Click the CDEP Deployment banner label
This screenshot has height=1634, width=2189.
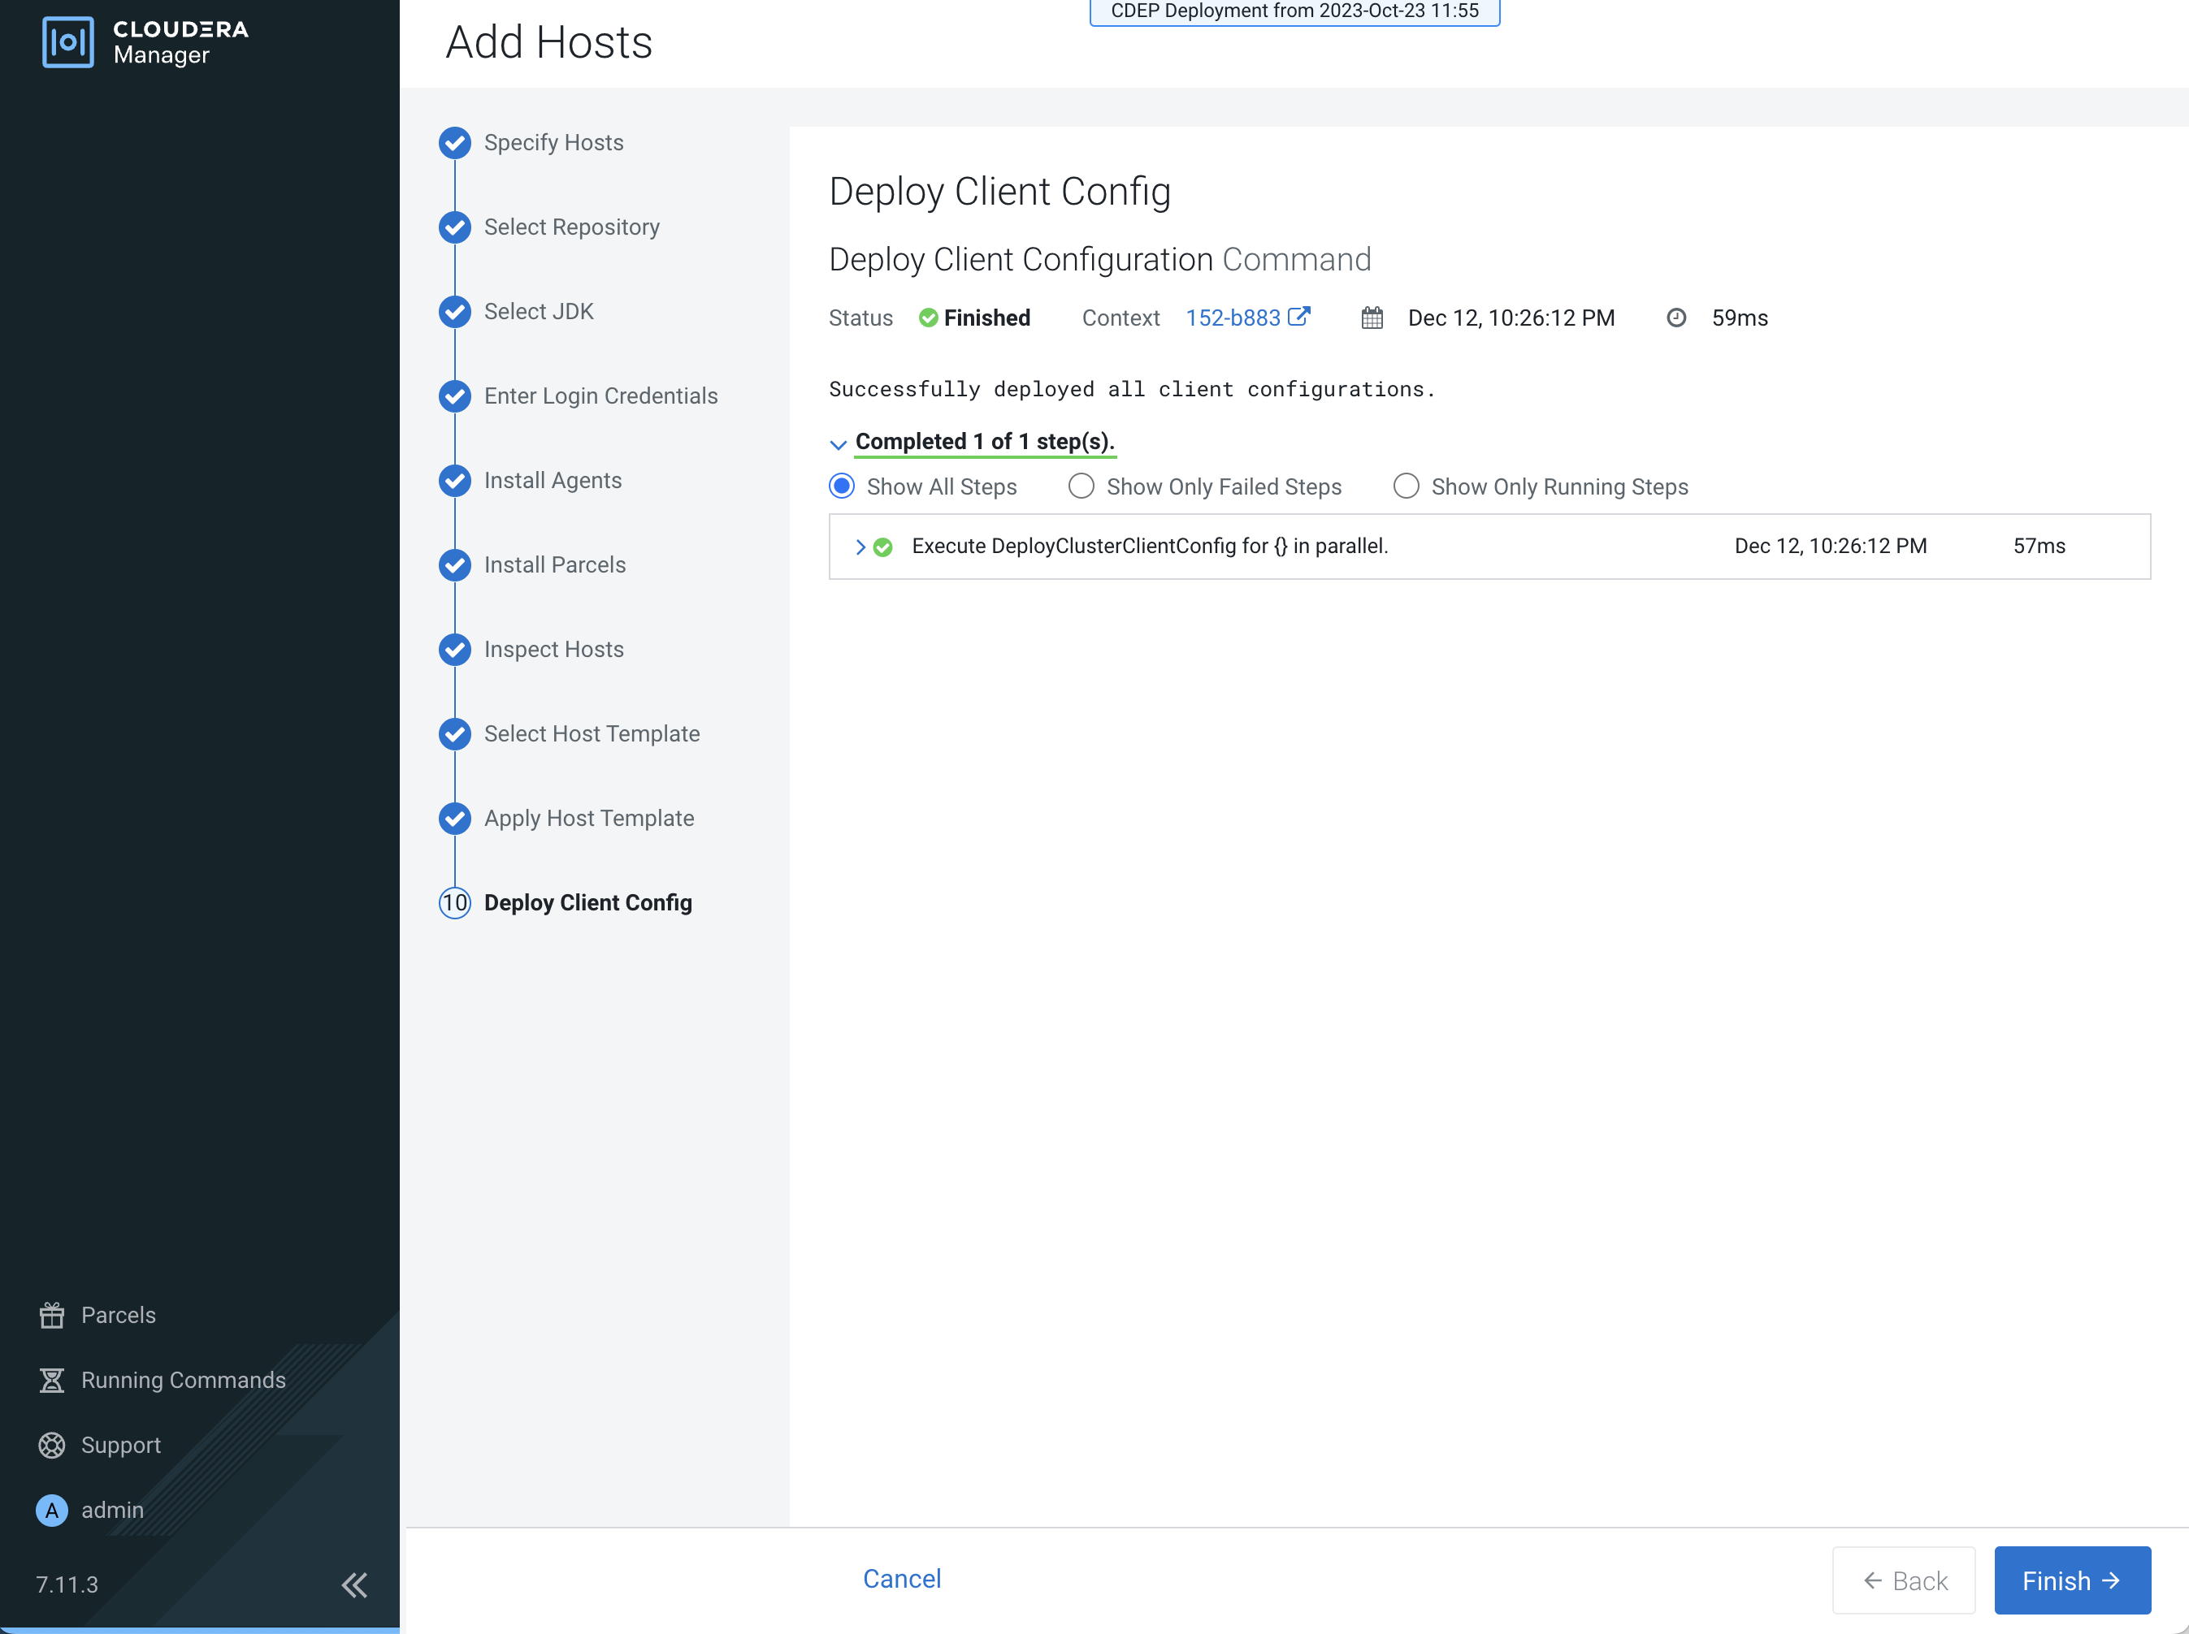1294,11
